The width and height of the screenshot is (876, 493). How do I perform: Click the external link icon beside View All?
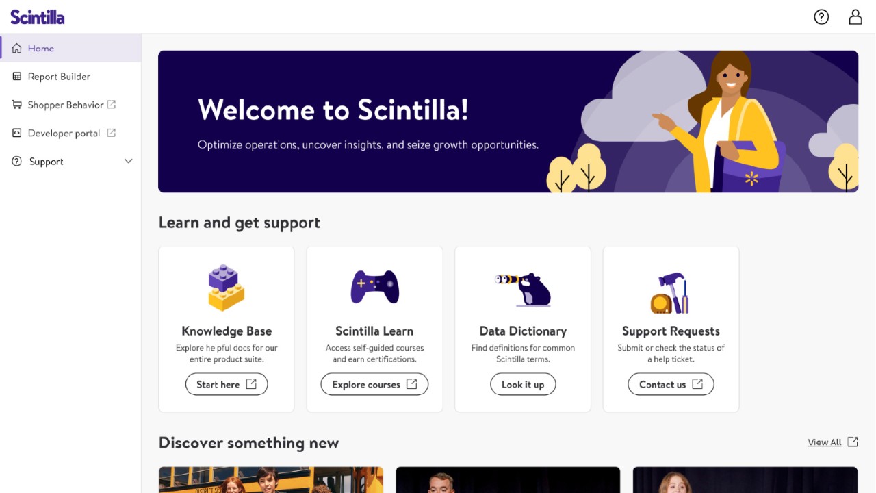pos(853,442)
